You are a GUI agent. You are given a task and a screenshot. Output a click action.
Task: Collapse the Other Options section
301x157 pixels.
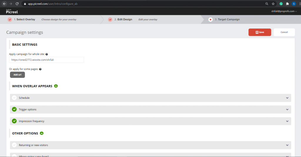42,133
